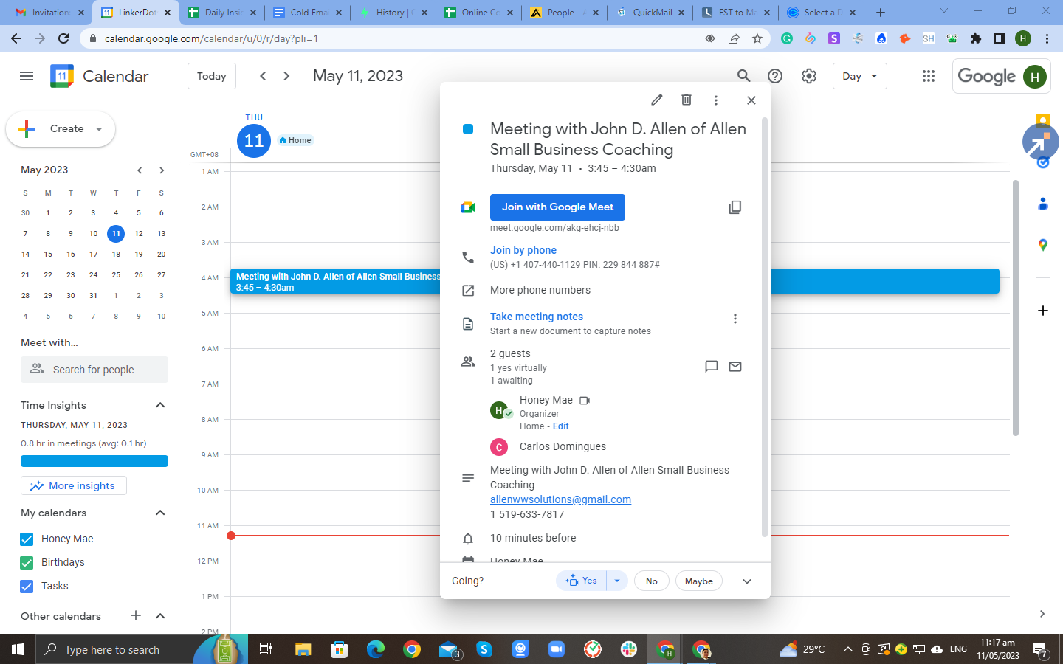Add other calendars plus icon

point(136,615)
